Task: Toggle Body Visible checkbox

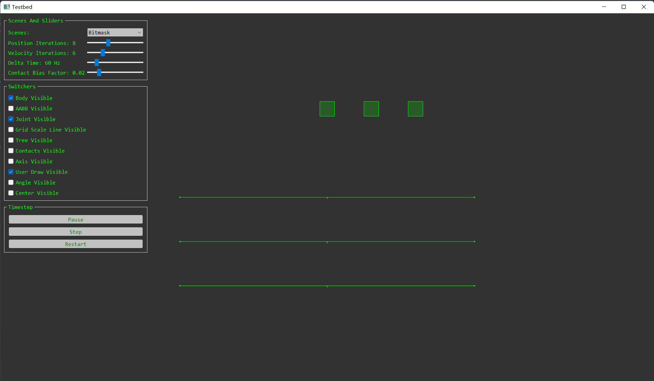Action: (11, 97)
